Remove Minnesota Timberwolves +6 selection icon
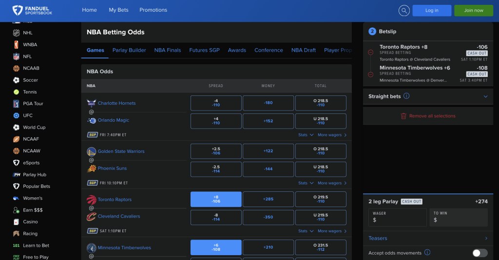 370,74
